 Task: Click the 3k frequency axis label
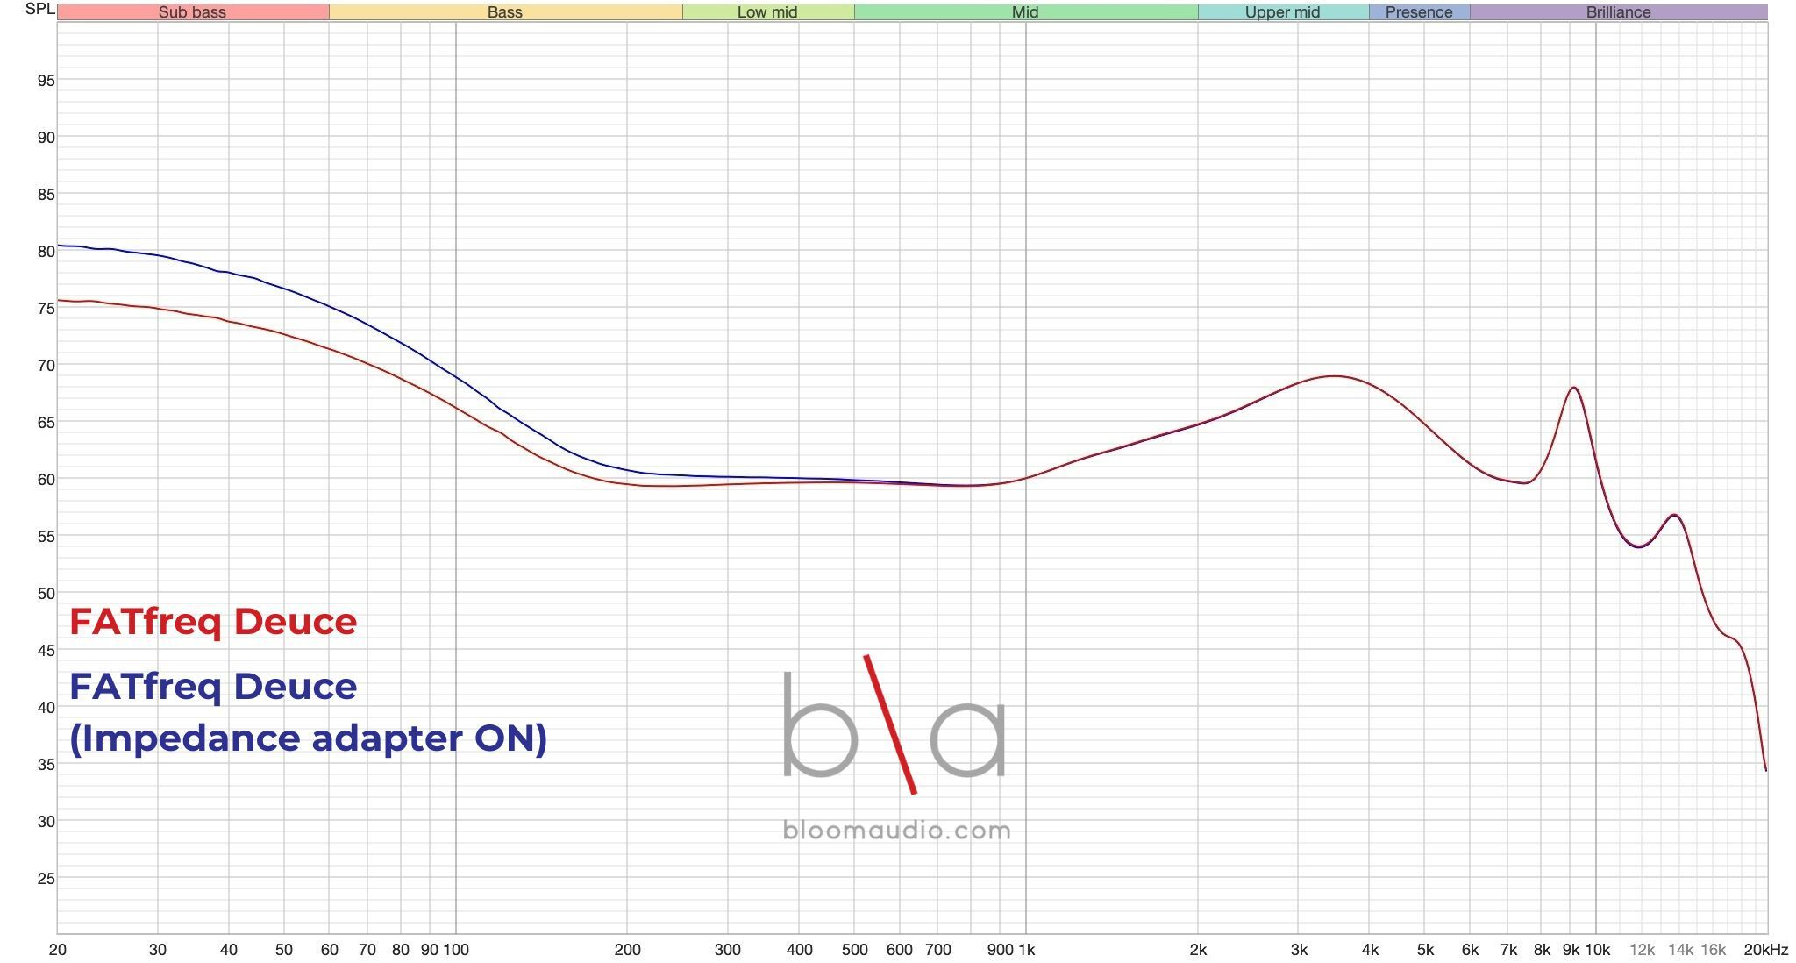coord(1299,950)
